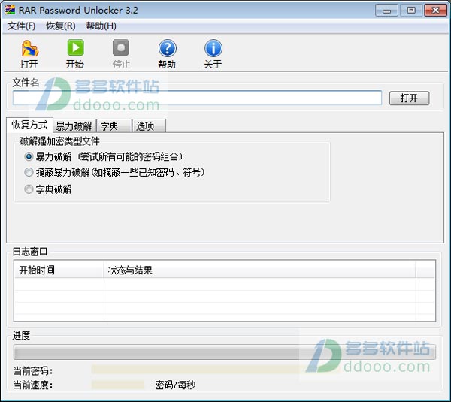Switch to the 暴力破解 tab
The width and height of the screenshot is (451, 402).
(x=74, y=126)
